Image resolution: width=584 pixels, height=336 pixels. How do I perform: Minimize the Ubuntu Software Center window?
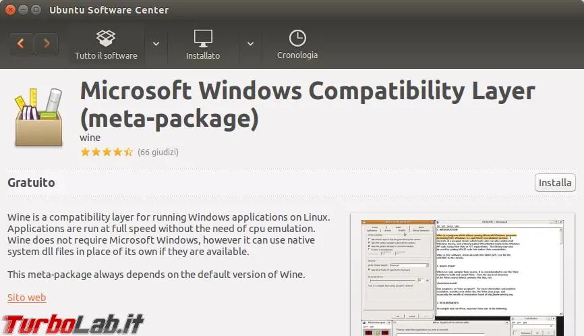23,9
